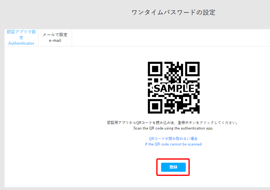The width and height of the screenshot is (270, 190).
Task: Click the dense center pattern above SAMPLE
Action: (x=174, y=72)
